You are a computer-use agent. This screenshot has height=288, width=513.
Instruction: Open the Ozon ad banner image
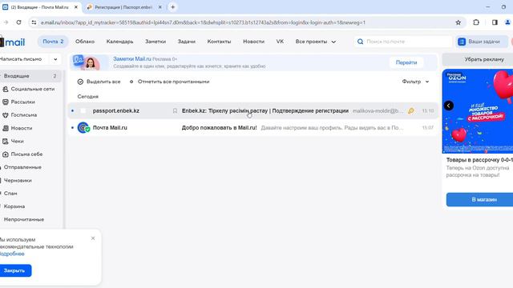[x=478, y=111]
